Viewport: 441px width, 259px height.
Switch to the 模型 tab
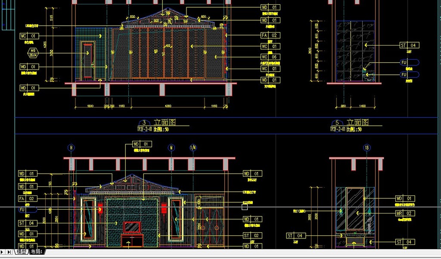tap(21, 252)
